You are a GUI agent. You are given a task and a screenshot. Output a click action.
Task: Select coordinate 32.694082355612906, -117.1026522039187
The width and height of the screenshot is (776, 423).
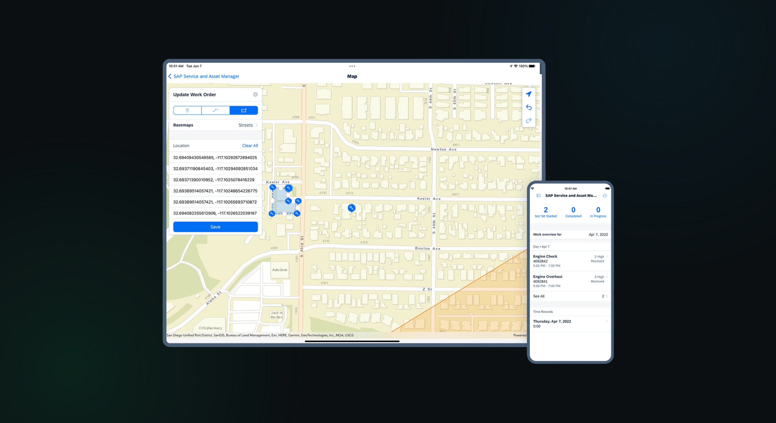(215, 213)
